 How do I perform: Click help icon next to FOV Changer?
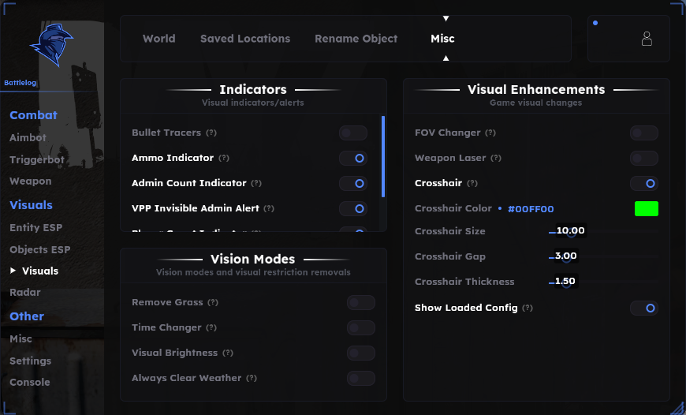point(490,133)
